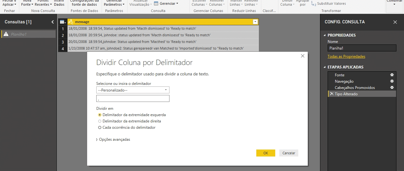Open the Fechar e Aplicar dropdown
This screenshot has width=404, height=171.
[x=9, y=3]
